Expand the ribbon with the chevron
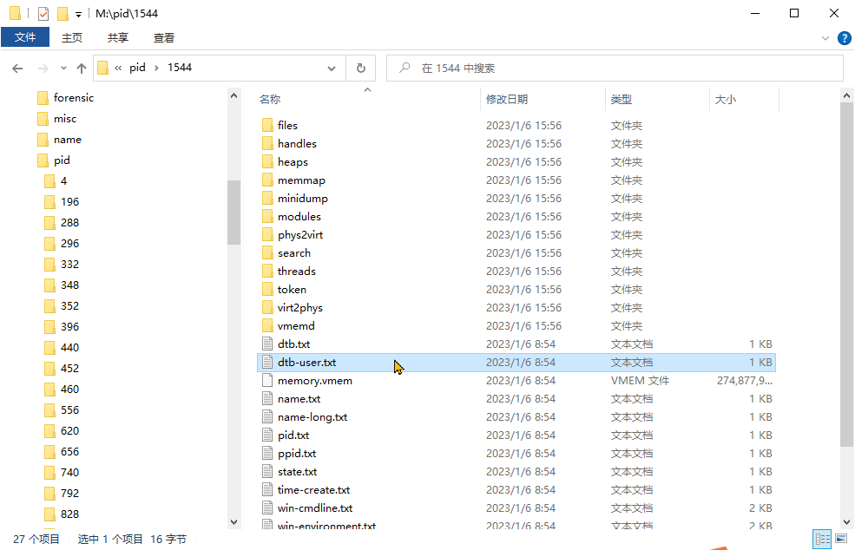The height and width of the screenshot is (550, 855). tap(825, 38)
